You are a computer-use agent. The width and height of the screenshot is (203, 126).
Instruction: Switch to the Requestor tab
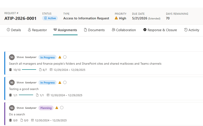[x=37, y=30]
